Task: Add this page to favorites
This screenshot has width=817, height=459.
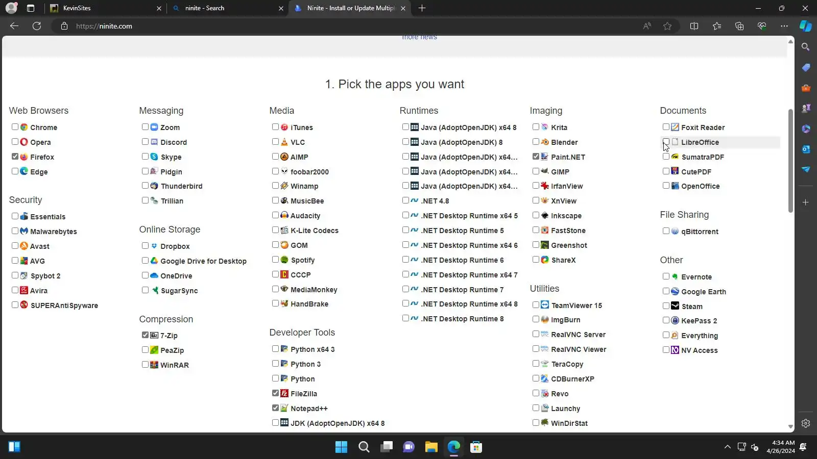Action: pyautogui.click(x=667, y=26)
